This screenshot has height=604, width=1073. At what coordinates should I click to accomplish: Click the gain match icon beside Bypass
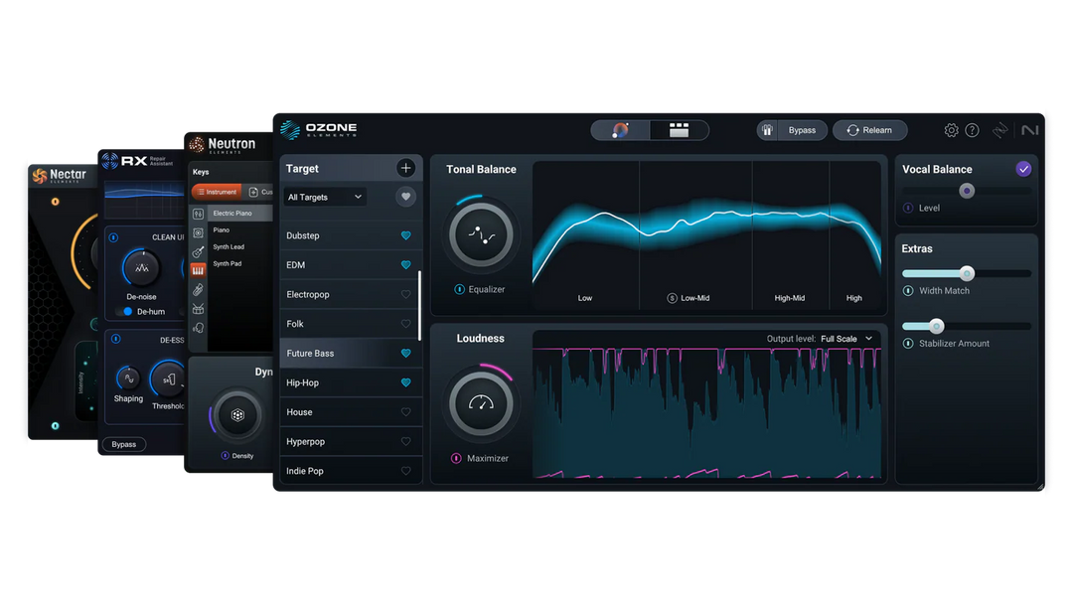[x=767, y=130]
